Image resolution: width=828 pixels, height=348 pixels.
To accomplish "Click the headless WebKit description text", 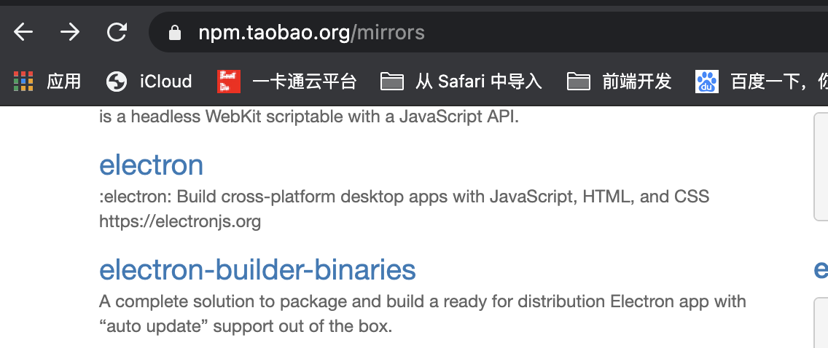I will (309, 116).
